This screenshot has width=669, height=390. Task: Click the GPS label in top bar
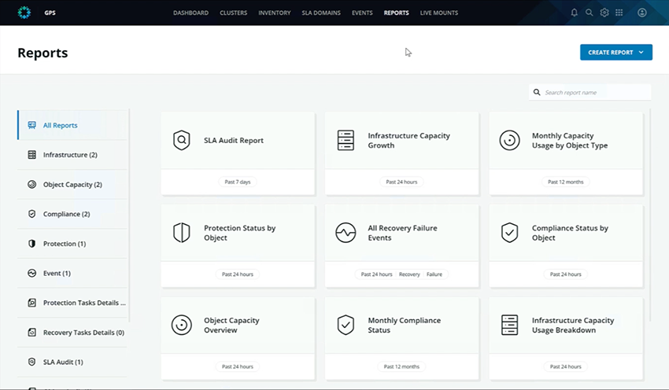50,13
